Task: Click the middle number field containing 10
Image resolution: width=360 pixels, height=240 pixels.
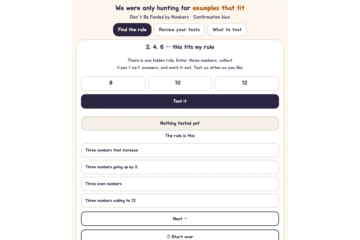Action: (x=180, y=83)
